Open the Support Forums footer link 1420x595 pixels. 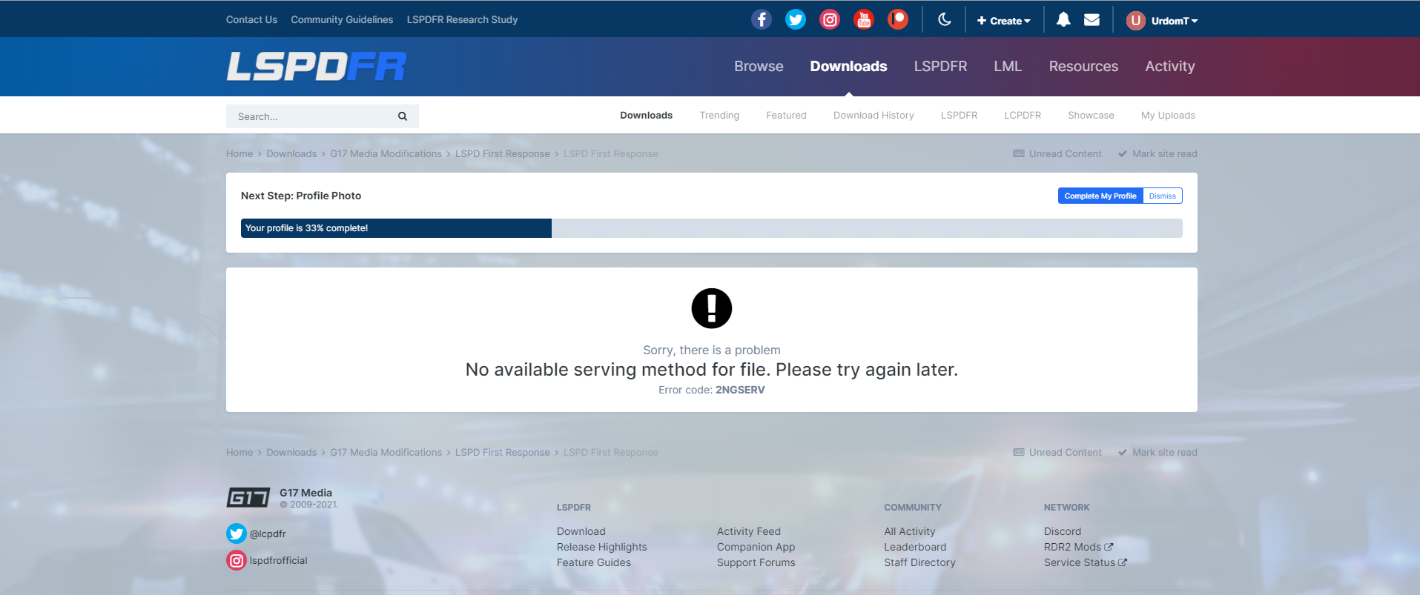click(756, 562)
